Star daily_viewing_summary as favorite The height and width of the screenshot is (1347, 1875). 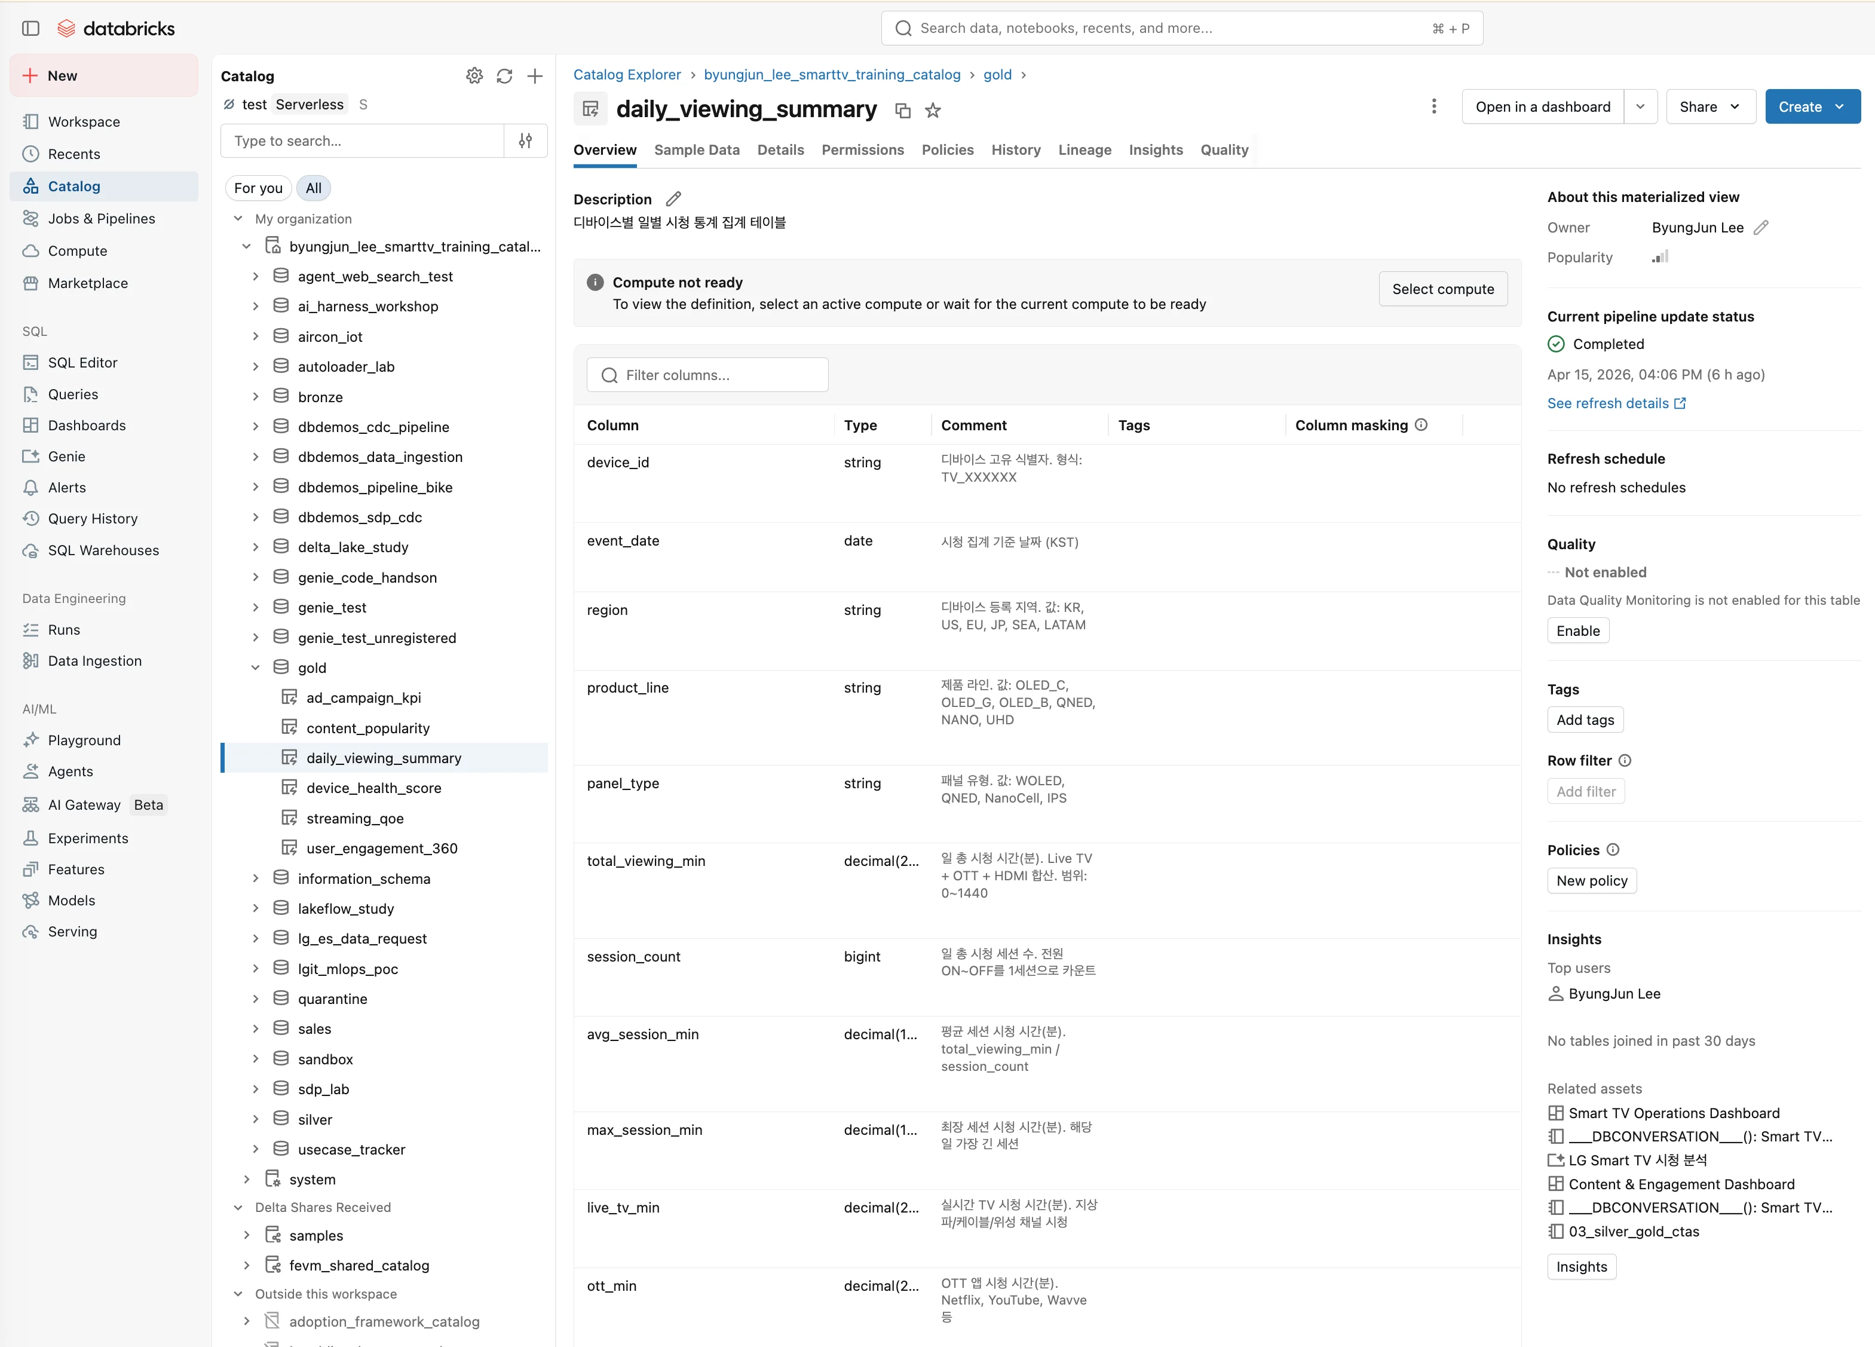click(x=933, y=110)
